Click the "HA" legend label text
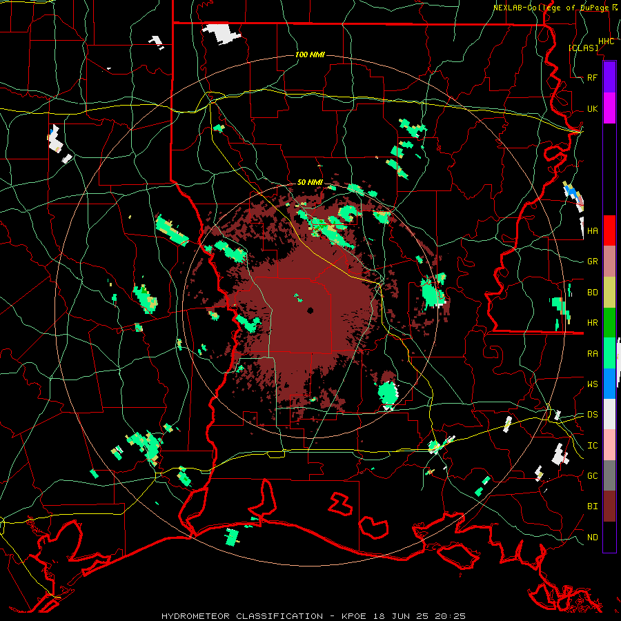Image resolution: width=621 pixels, height=621 pixels. coord(593,230)
